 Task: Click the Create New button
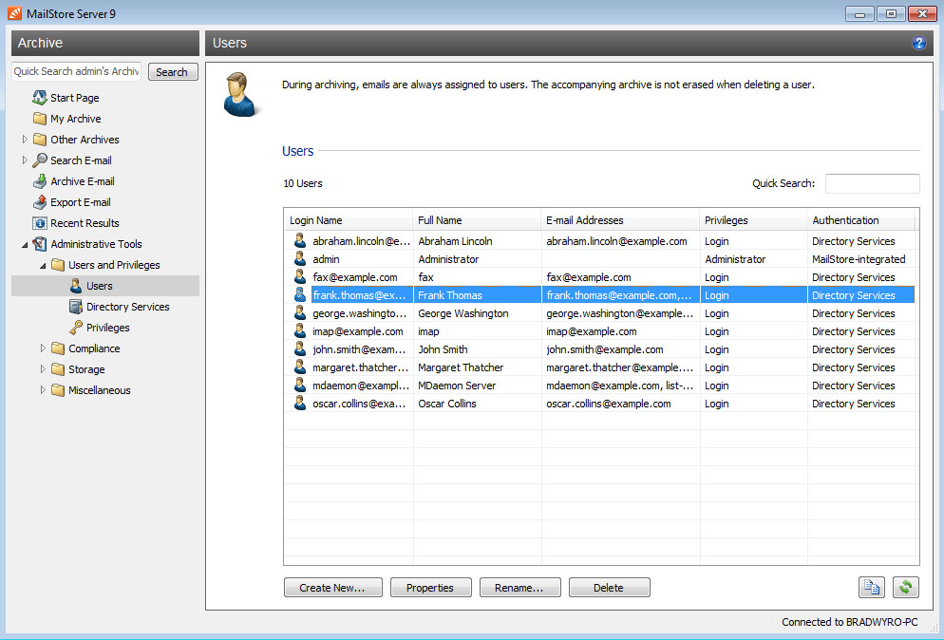pos(332,587)
